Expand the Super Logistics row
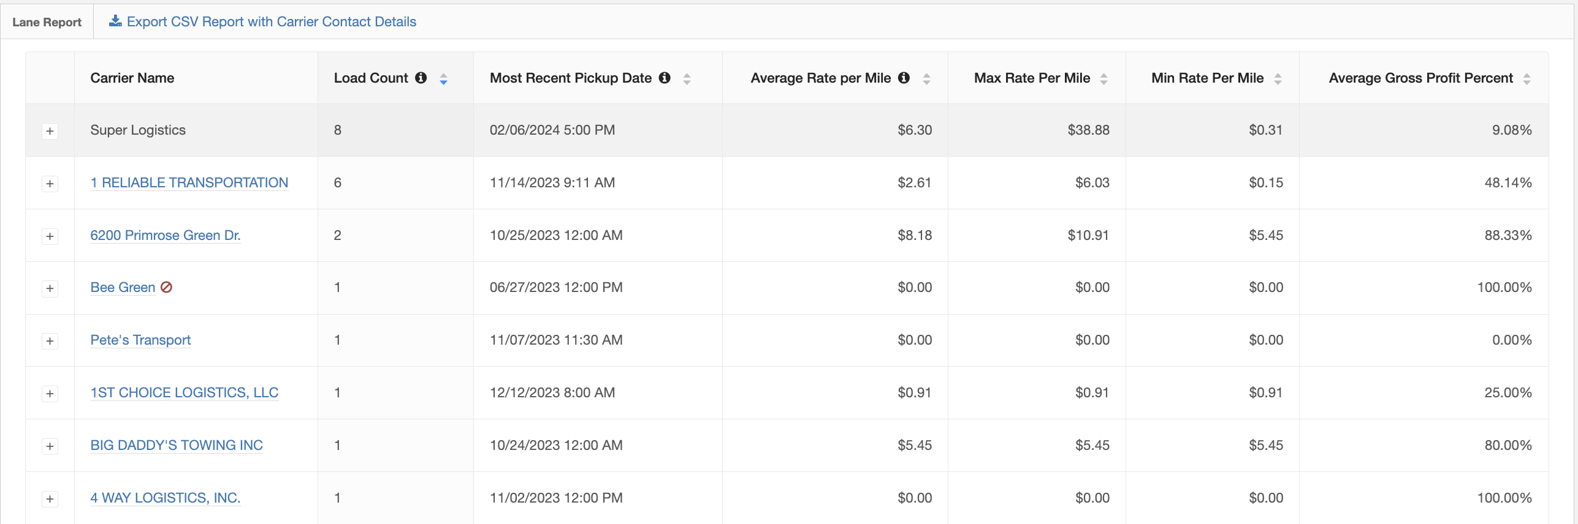The height and width of the screenshot is (524, 1578). [50, 131]
